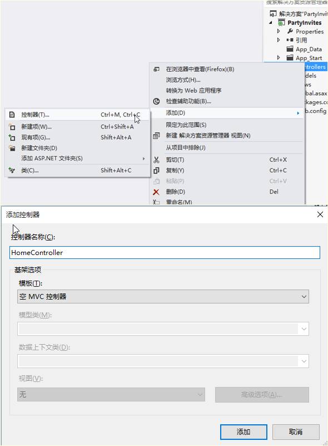
Task: Select the PartyInvites project label
Action: point(305,23)
